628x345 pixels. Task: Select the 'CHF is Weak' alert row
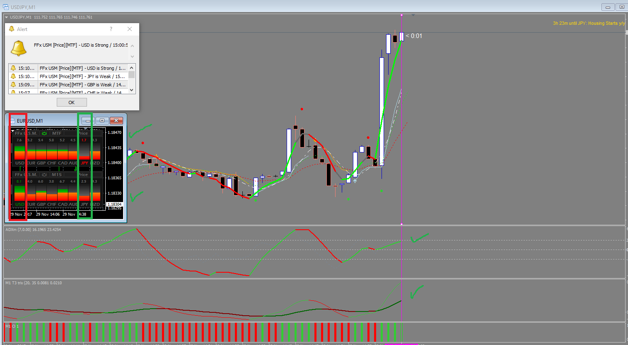click(x=68, y=92)
